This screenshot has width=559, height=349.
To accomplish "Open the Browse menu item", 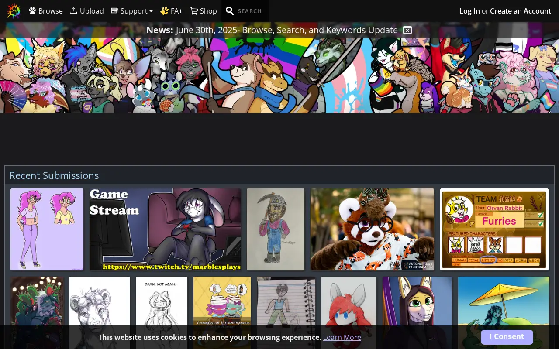I will (46, 11).
